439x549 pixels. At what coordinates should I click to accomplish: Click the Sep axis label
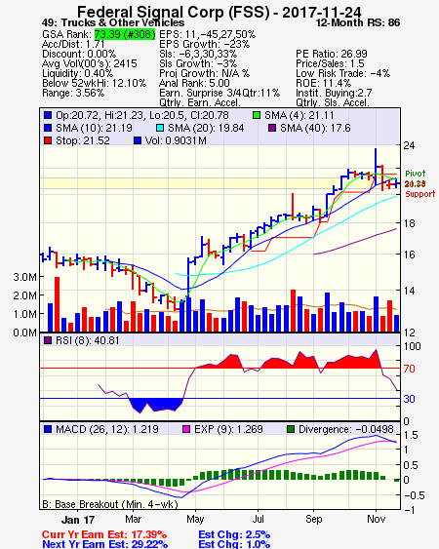pyautogui.click(x=313, y=519)
